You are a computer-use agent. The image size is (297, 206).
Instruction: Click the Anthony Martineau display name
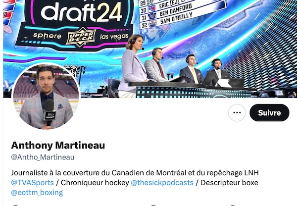[58, 146]
